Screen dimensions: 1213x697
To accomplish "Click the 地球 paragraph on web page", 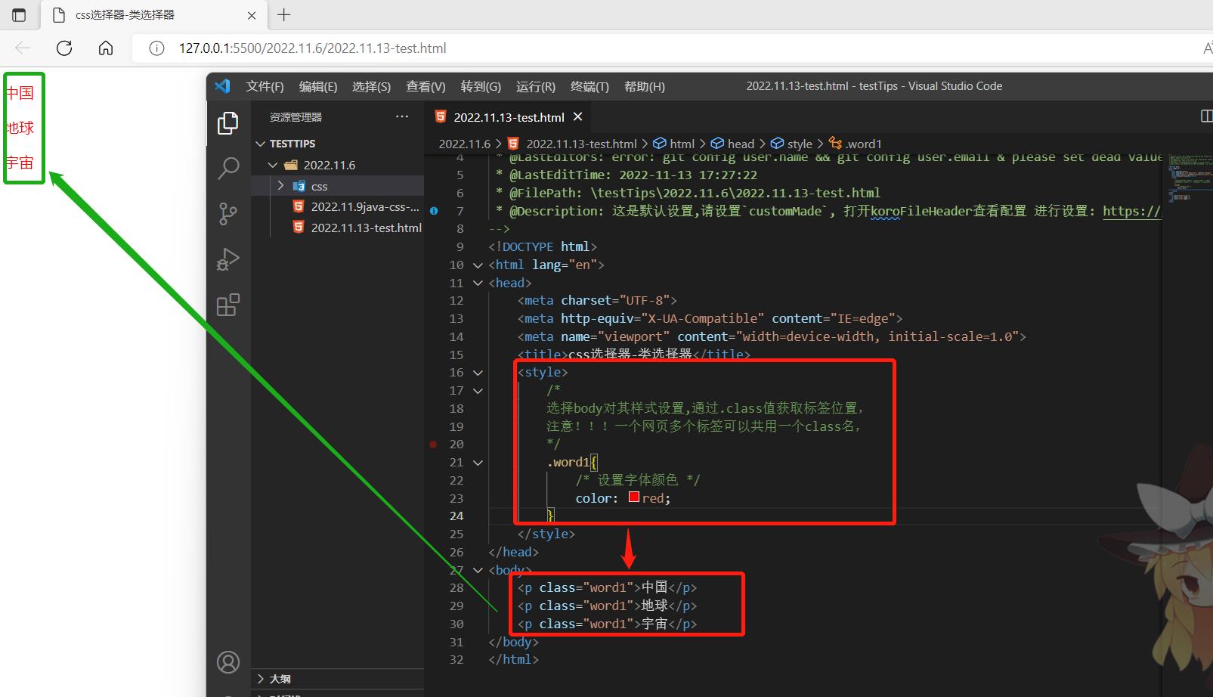I will pyautogui.click(x=20, y=128).
